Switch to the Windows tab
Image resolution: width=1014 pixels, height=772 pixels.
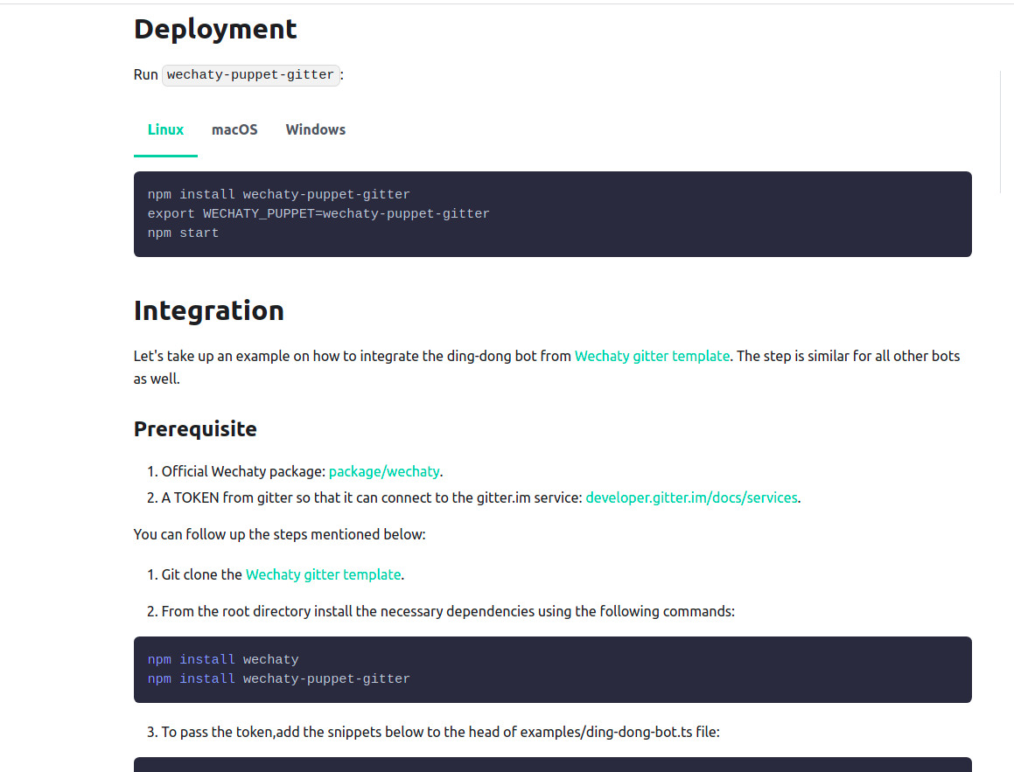point(315,129)
